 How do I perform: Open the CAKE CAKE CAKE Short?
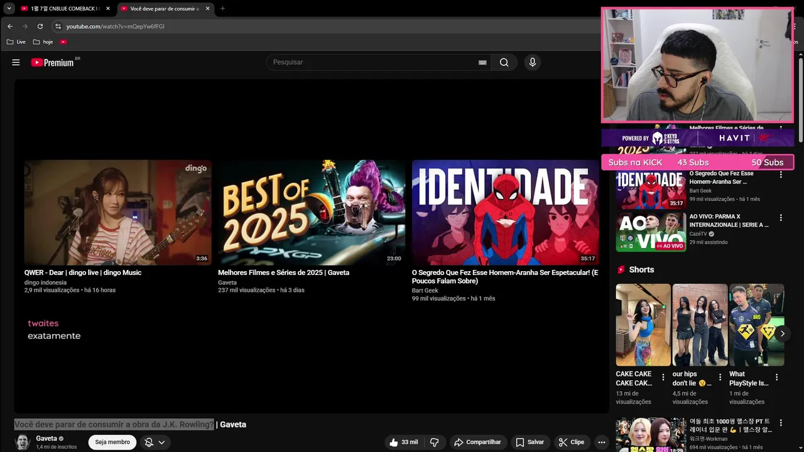click(643, 325)
